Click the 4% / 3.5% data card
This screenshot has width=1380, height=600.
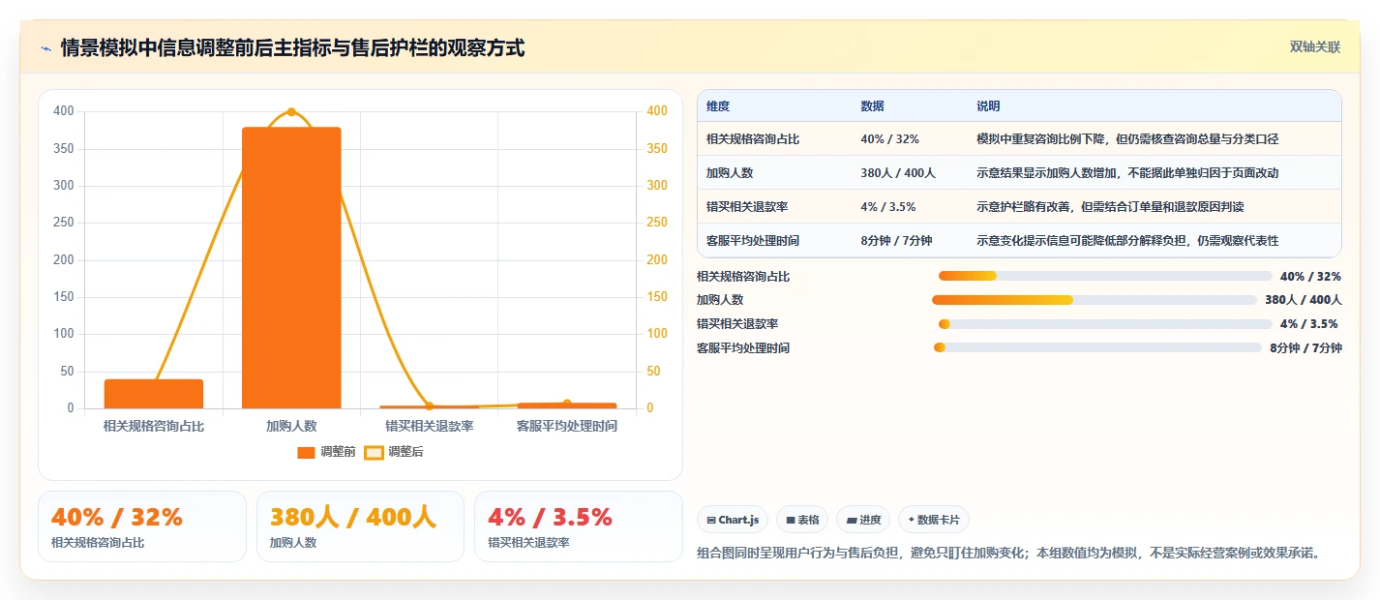click(579, 526)
